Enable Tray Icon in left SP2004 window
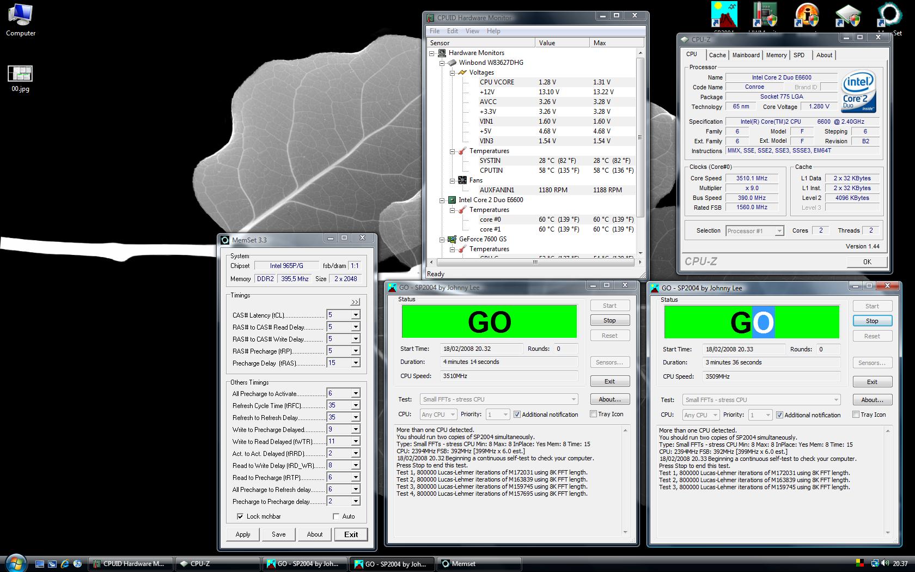The width and height of the screenshot is (915, 572). 593,414
